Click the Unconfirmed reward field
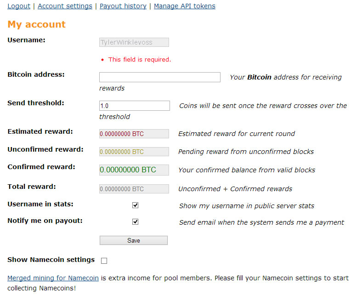The image size is (351, 301). 134,152
